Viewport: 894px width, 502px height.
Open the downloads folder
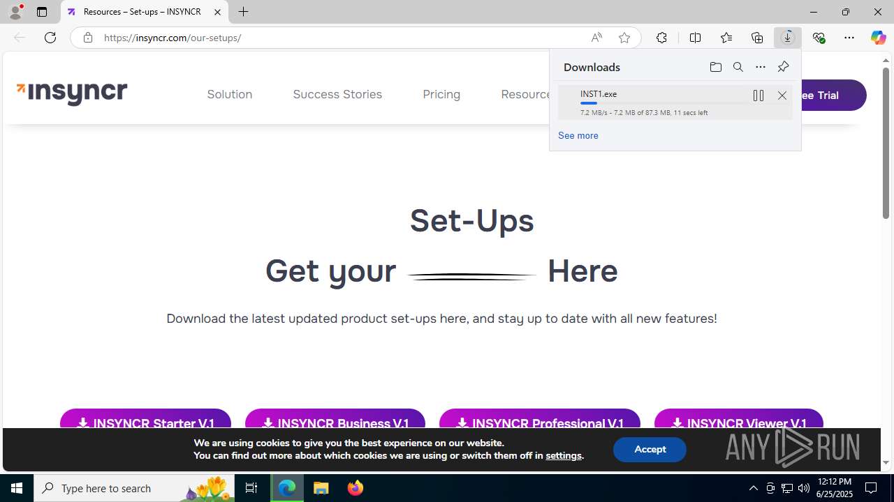[715, 67]
